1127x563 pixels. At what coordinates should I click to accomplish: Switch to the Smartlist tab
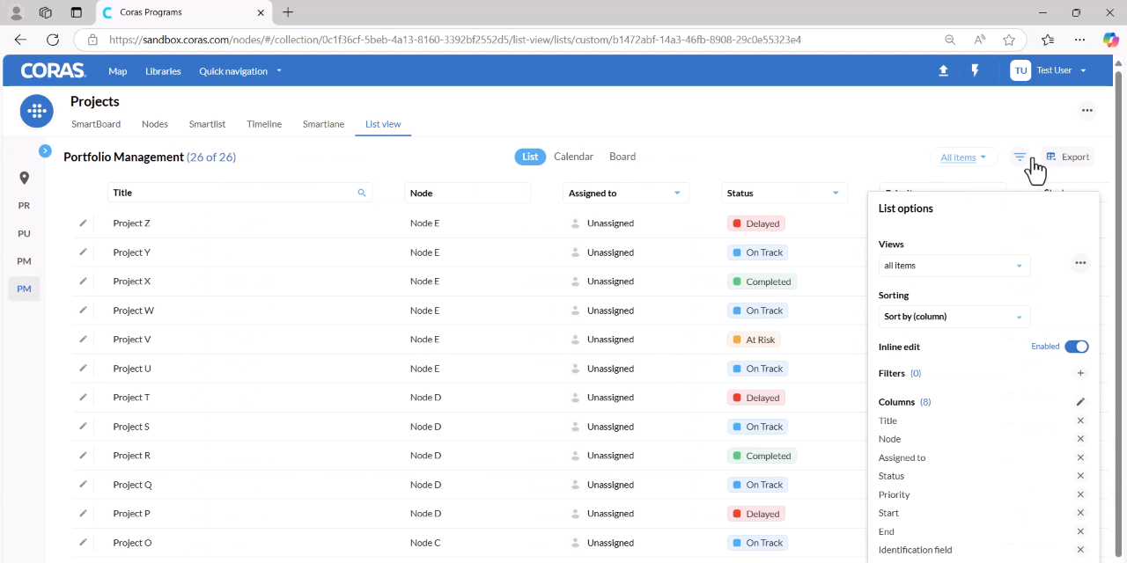[x=208, y=124]
